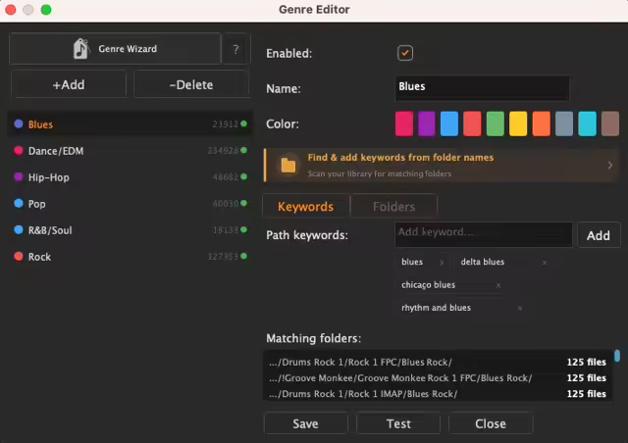
Task: Select the Groove Monkee Rock 1 FPC folder row
Action: point(438,378)
